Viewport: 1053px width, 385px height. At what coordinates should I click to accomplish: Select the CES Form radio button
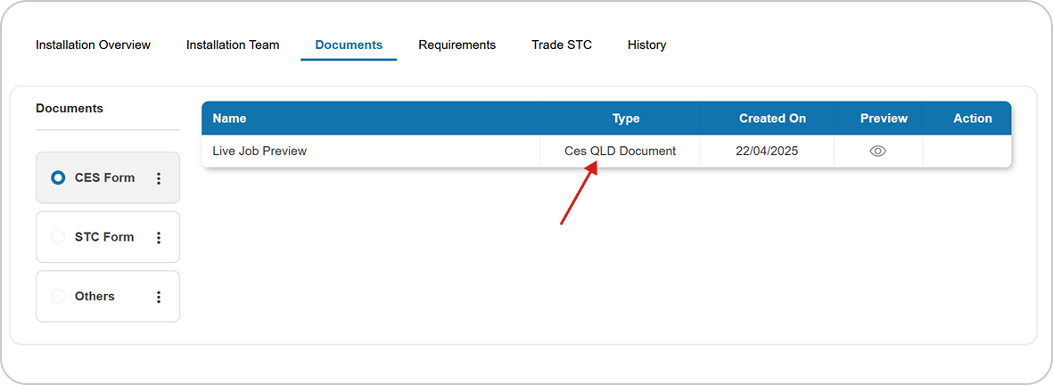point(59,177)
